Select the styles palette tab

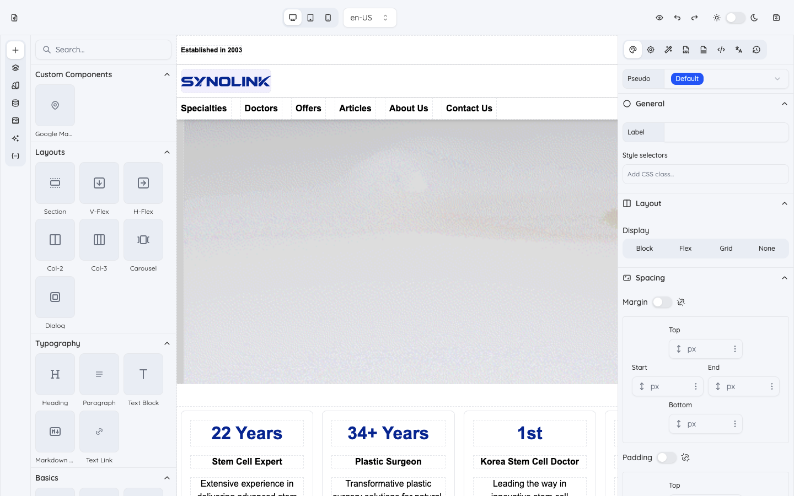point(633,50)
